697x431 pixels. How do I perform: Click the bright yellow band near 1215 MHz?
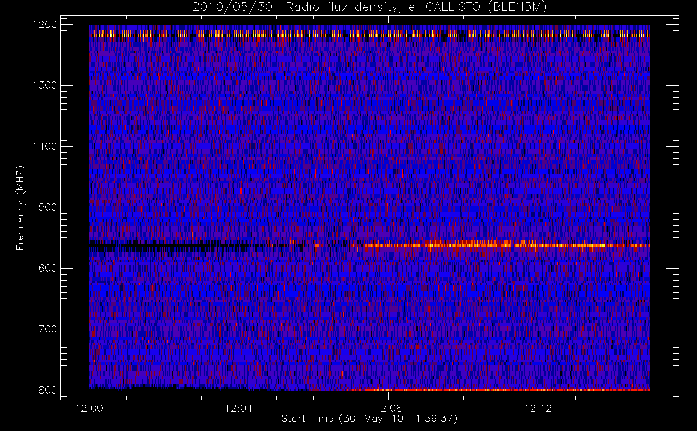[x=370, y=33]
